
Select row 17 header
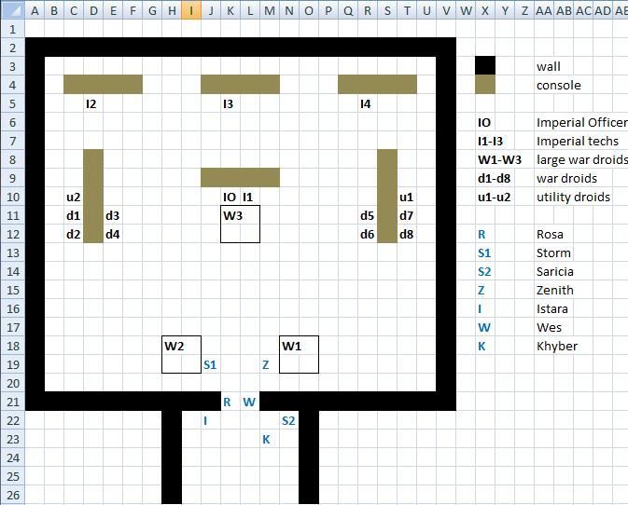(12, 327)
